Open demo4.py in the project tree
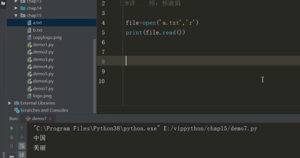The height and width of the screenshot is (158, 300). click(x=43, y=66)
